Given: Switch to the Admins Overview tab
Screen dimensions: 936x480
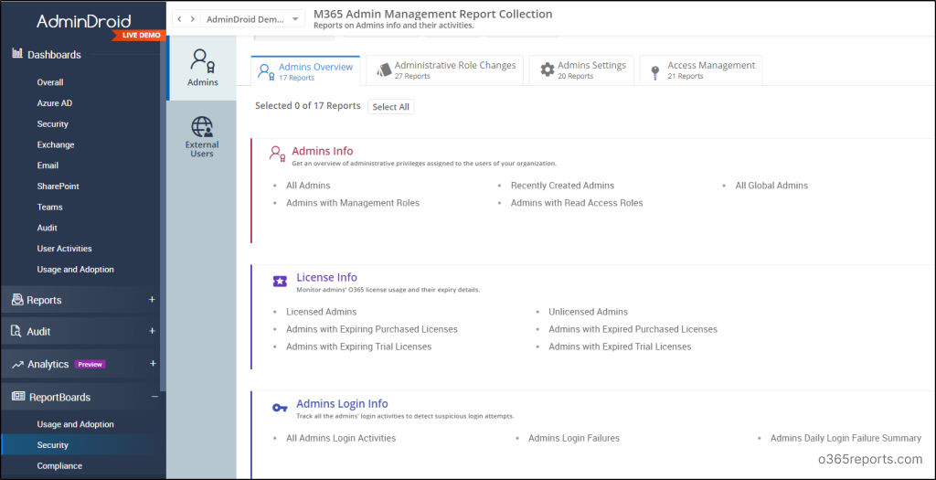Looking at the screenshot, I should [305, 71].
